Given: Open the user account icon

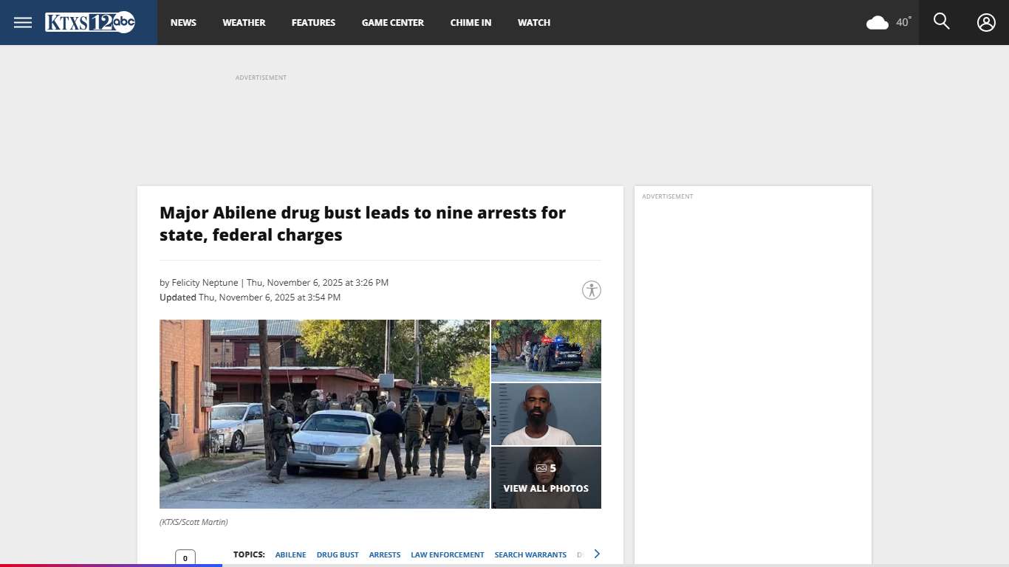Looking at the screenshot, I should [x=986, y=22].
